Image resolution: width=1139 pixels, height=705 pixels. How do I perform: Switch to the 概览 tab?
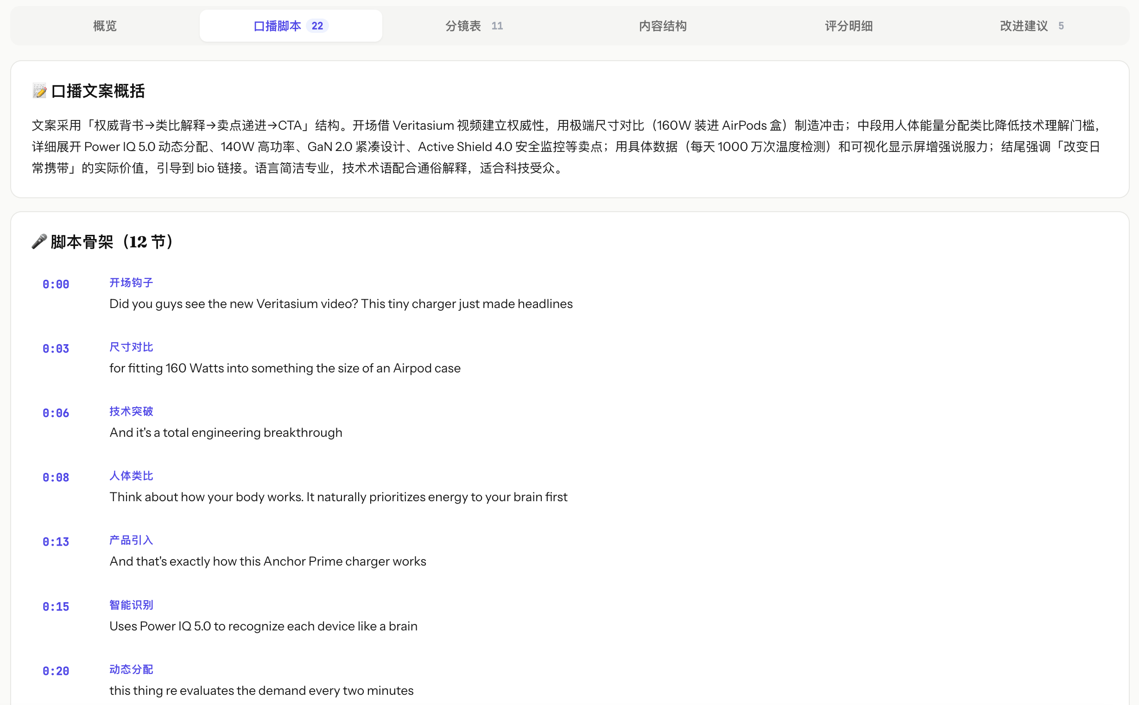[x=105, y=25]
